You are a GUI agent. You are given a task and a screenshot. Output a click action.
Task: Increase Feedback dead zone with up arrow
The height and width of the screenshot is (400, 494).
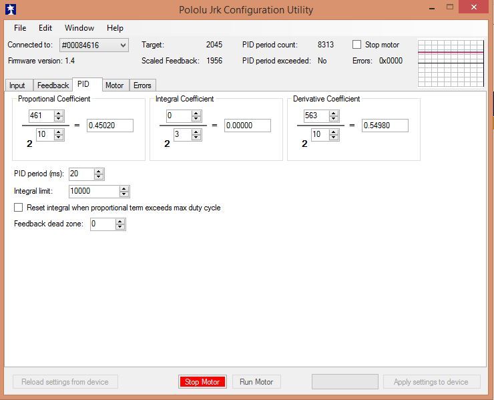pos(120,221)
